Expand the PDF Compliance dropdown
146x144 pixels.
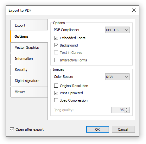coord(117,30)
